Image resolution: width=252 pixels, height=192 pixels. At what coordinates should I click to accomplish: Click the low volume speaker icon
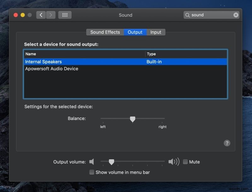[x=91, y=162]
